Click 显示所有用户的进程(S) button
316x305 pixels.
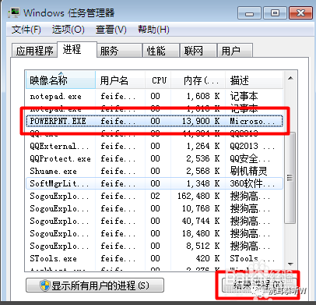[x=95, y=285]
